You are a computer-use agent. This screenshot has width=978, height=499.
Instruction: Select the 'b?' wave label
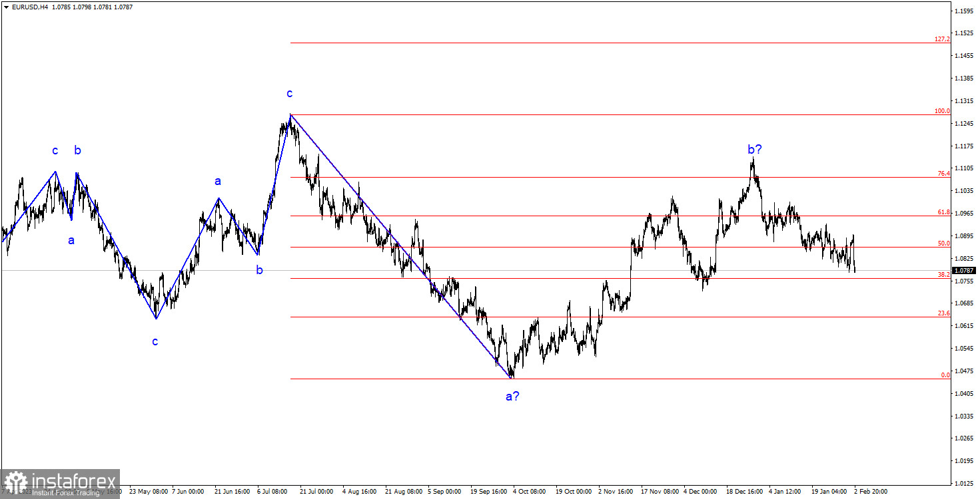coord(755,150)
